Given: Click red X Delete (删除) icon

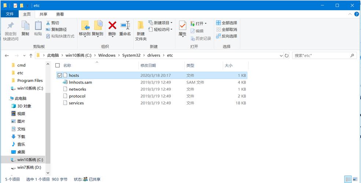Looking at the screenshot, I should click(x=112, y=25).
